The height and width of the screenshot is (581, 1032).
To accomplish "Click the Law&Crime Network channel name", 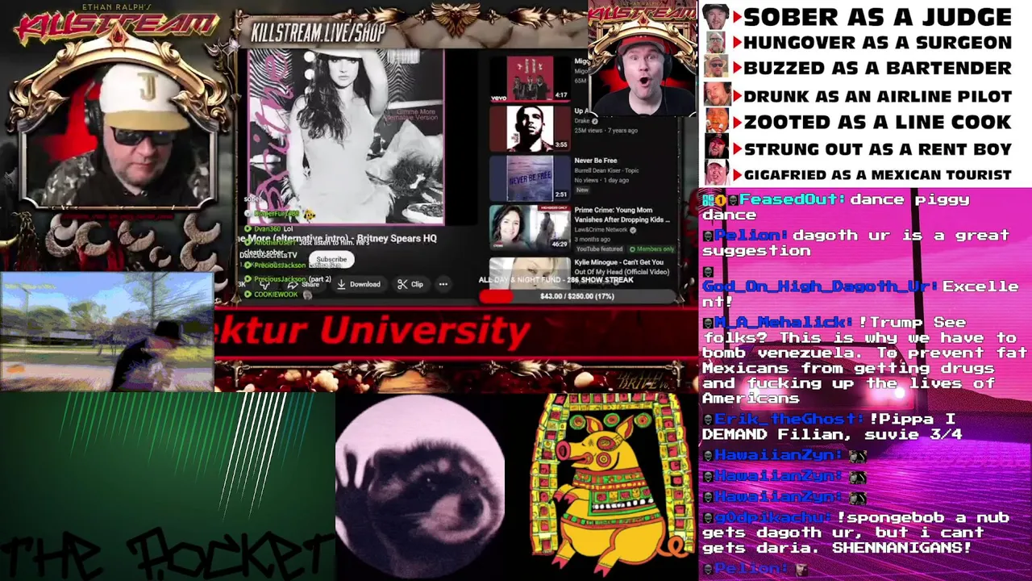I will [601, 230].
